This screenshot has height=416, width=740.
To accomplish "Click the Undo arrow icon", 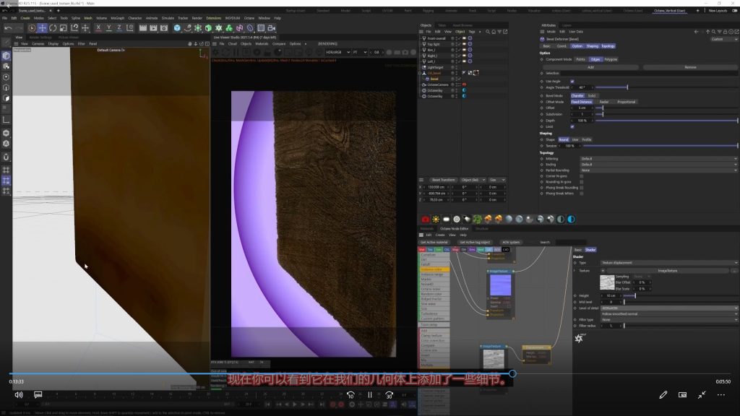I will pos(8,27).
